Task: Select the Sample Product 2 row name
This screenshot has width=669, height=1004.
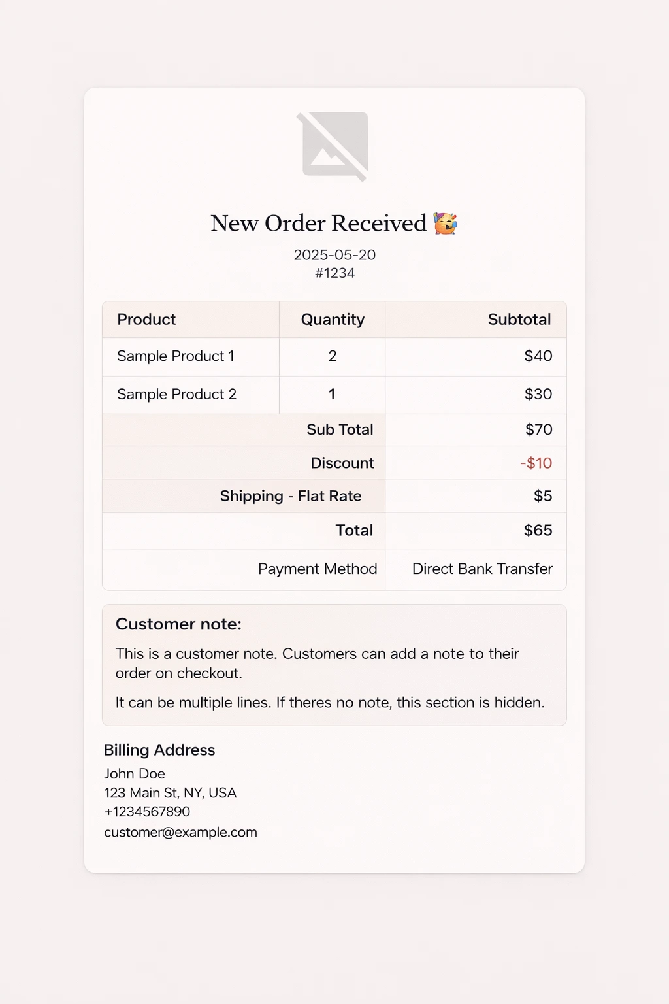Action: [176, 394]
